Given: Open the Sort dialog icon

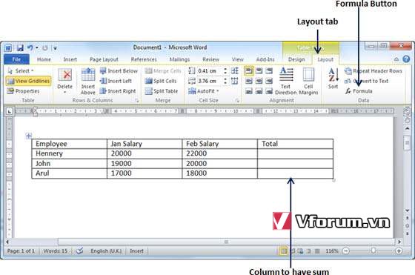Looking at the screenshot, I should pyautogui.click(x=333, y=78).
